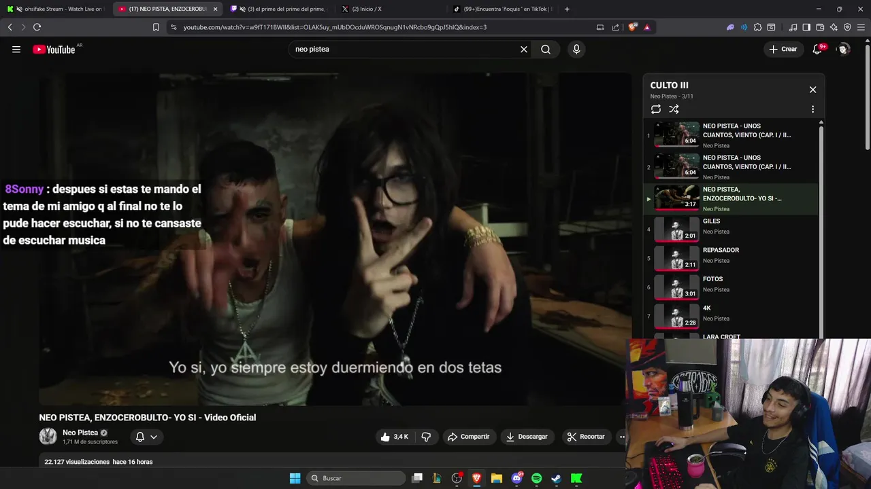Toggle playlist loop
The image size is (871, 489).
tap(656, 109)
